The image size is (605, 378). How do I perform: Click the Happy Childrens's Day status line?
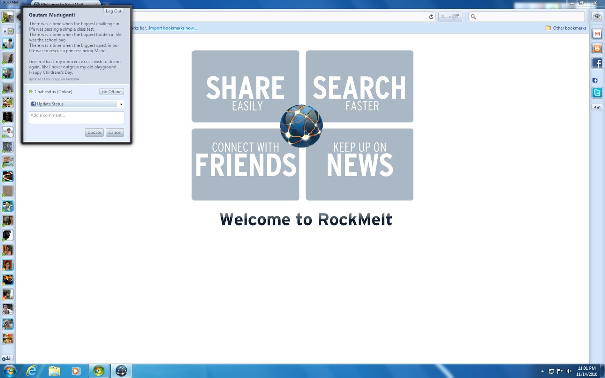point(51,73)
